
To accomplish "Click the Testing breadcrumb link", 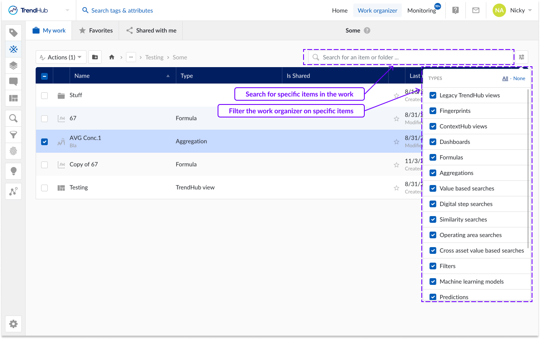I will point(154,57).
